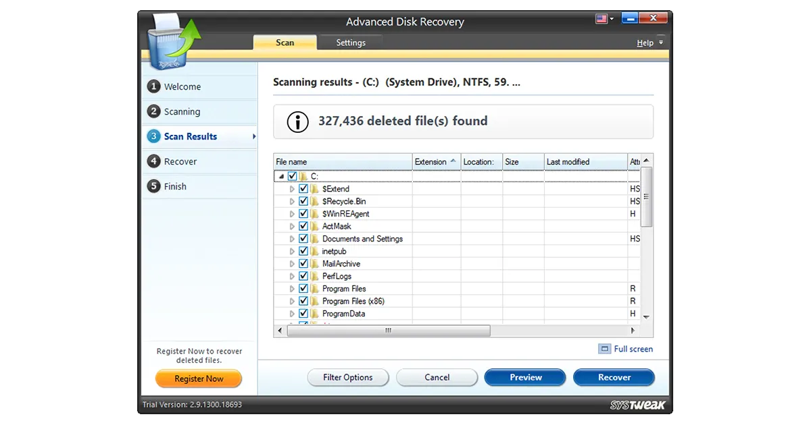Uncheck the C: root checkbox
This screenshot has height=425, width=811.
pos(292,176)
